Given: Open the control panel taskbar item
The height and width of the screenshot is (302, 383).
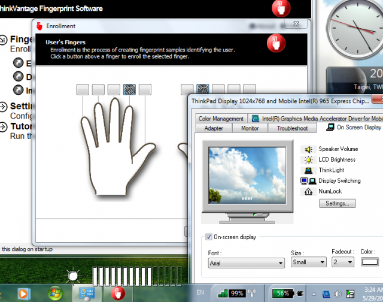Looking at the screenshot, I should [x=87, y=294].
